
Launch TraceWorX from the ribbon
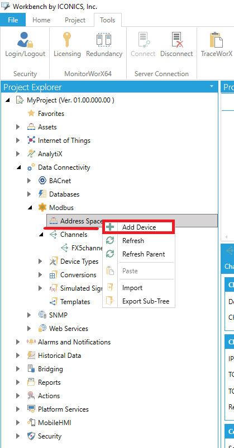click(217, 40)
